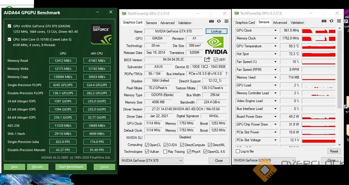Click Single-Precision FLOPS GPU value 4245 GFLOPS
349x185 pixels.
pos(63,85)
